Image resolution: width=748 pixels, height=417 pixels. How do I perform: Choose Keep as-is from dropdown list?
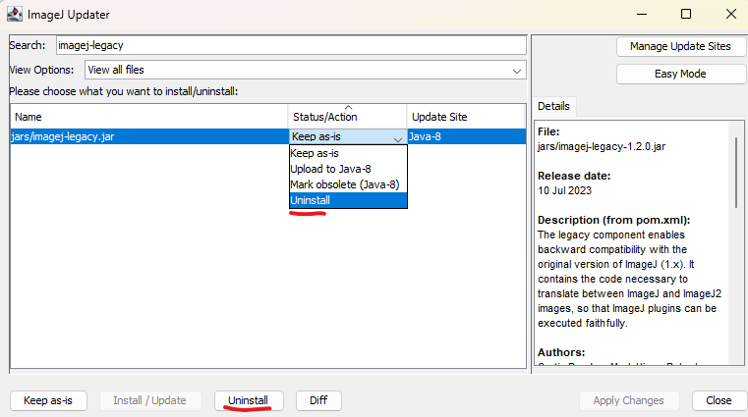(x=348, y=153)
